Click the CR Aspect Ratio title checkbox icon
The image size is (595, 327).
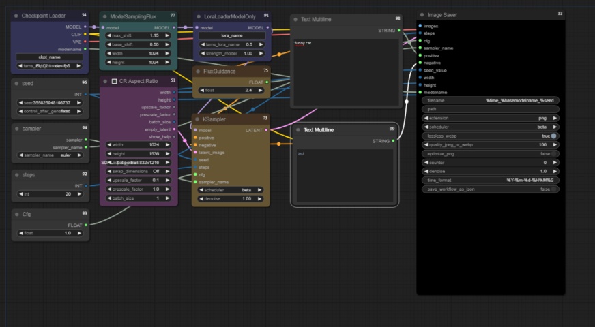pos(114,81)
